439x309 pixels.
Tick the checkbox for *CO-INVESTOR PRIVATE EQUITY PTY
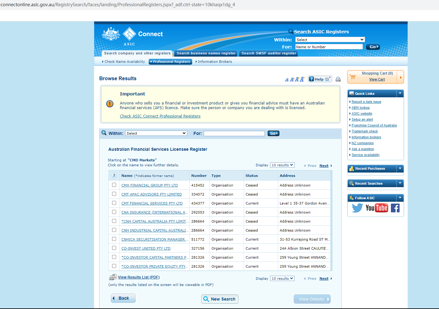coord(114,266)
